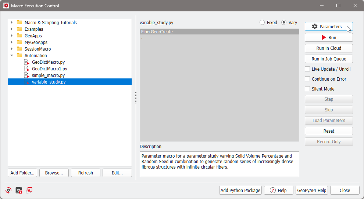Image resolution: width=364 pixels, height=199 pixels.
Task: Select the FiberGeo:Create command row
Action: click(220, 32)
